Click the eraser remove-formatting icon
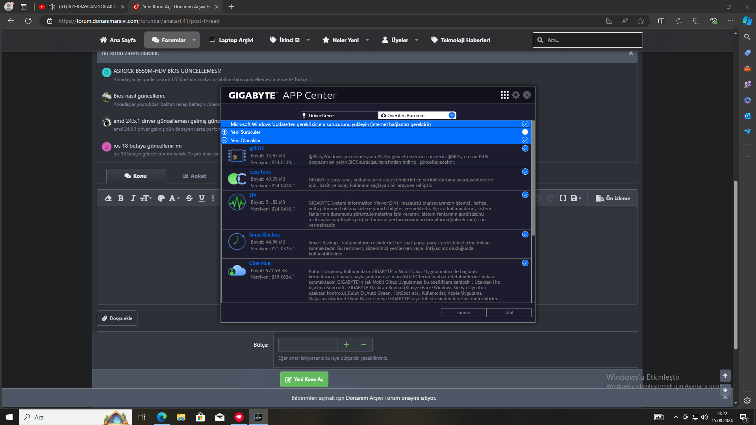 (x=108, y=198)
